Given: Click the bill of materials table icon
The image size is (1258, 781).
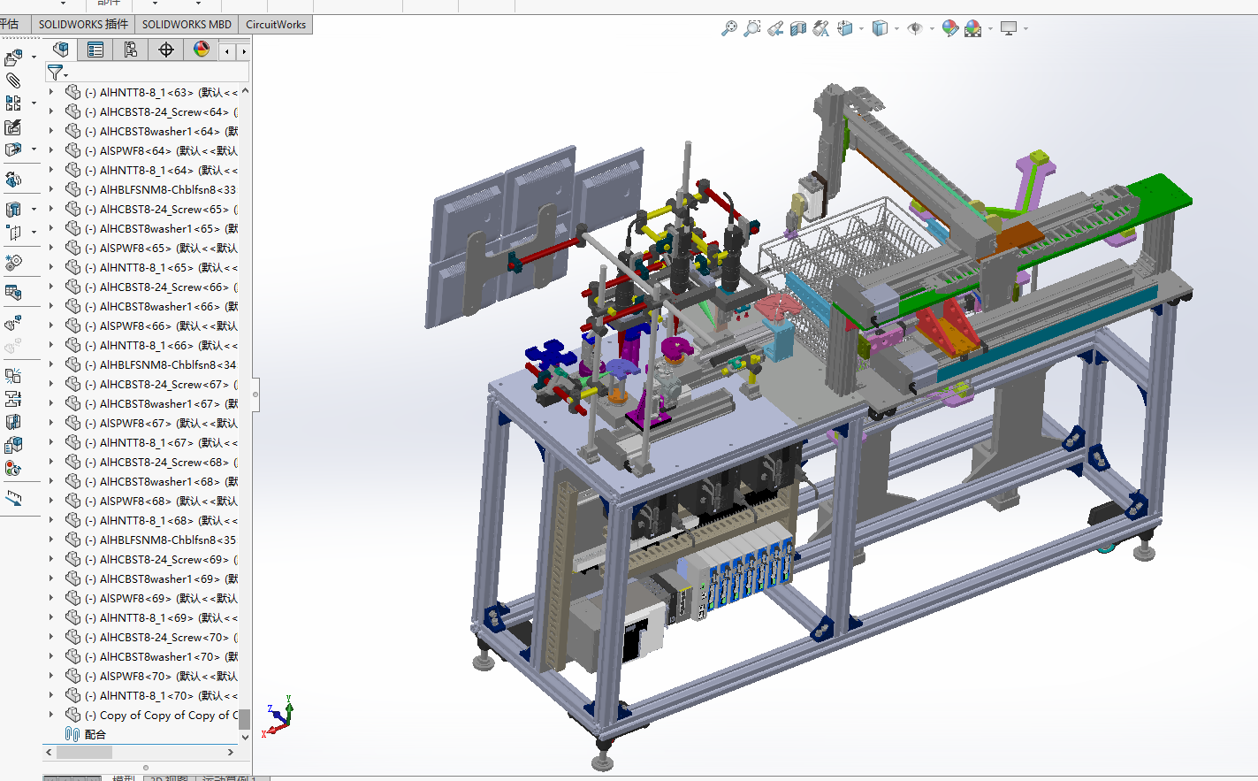Looking at the screenshot, I should [x=13, y=292].
